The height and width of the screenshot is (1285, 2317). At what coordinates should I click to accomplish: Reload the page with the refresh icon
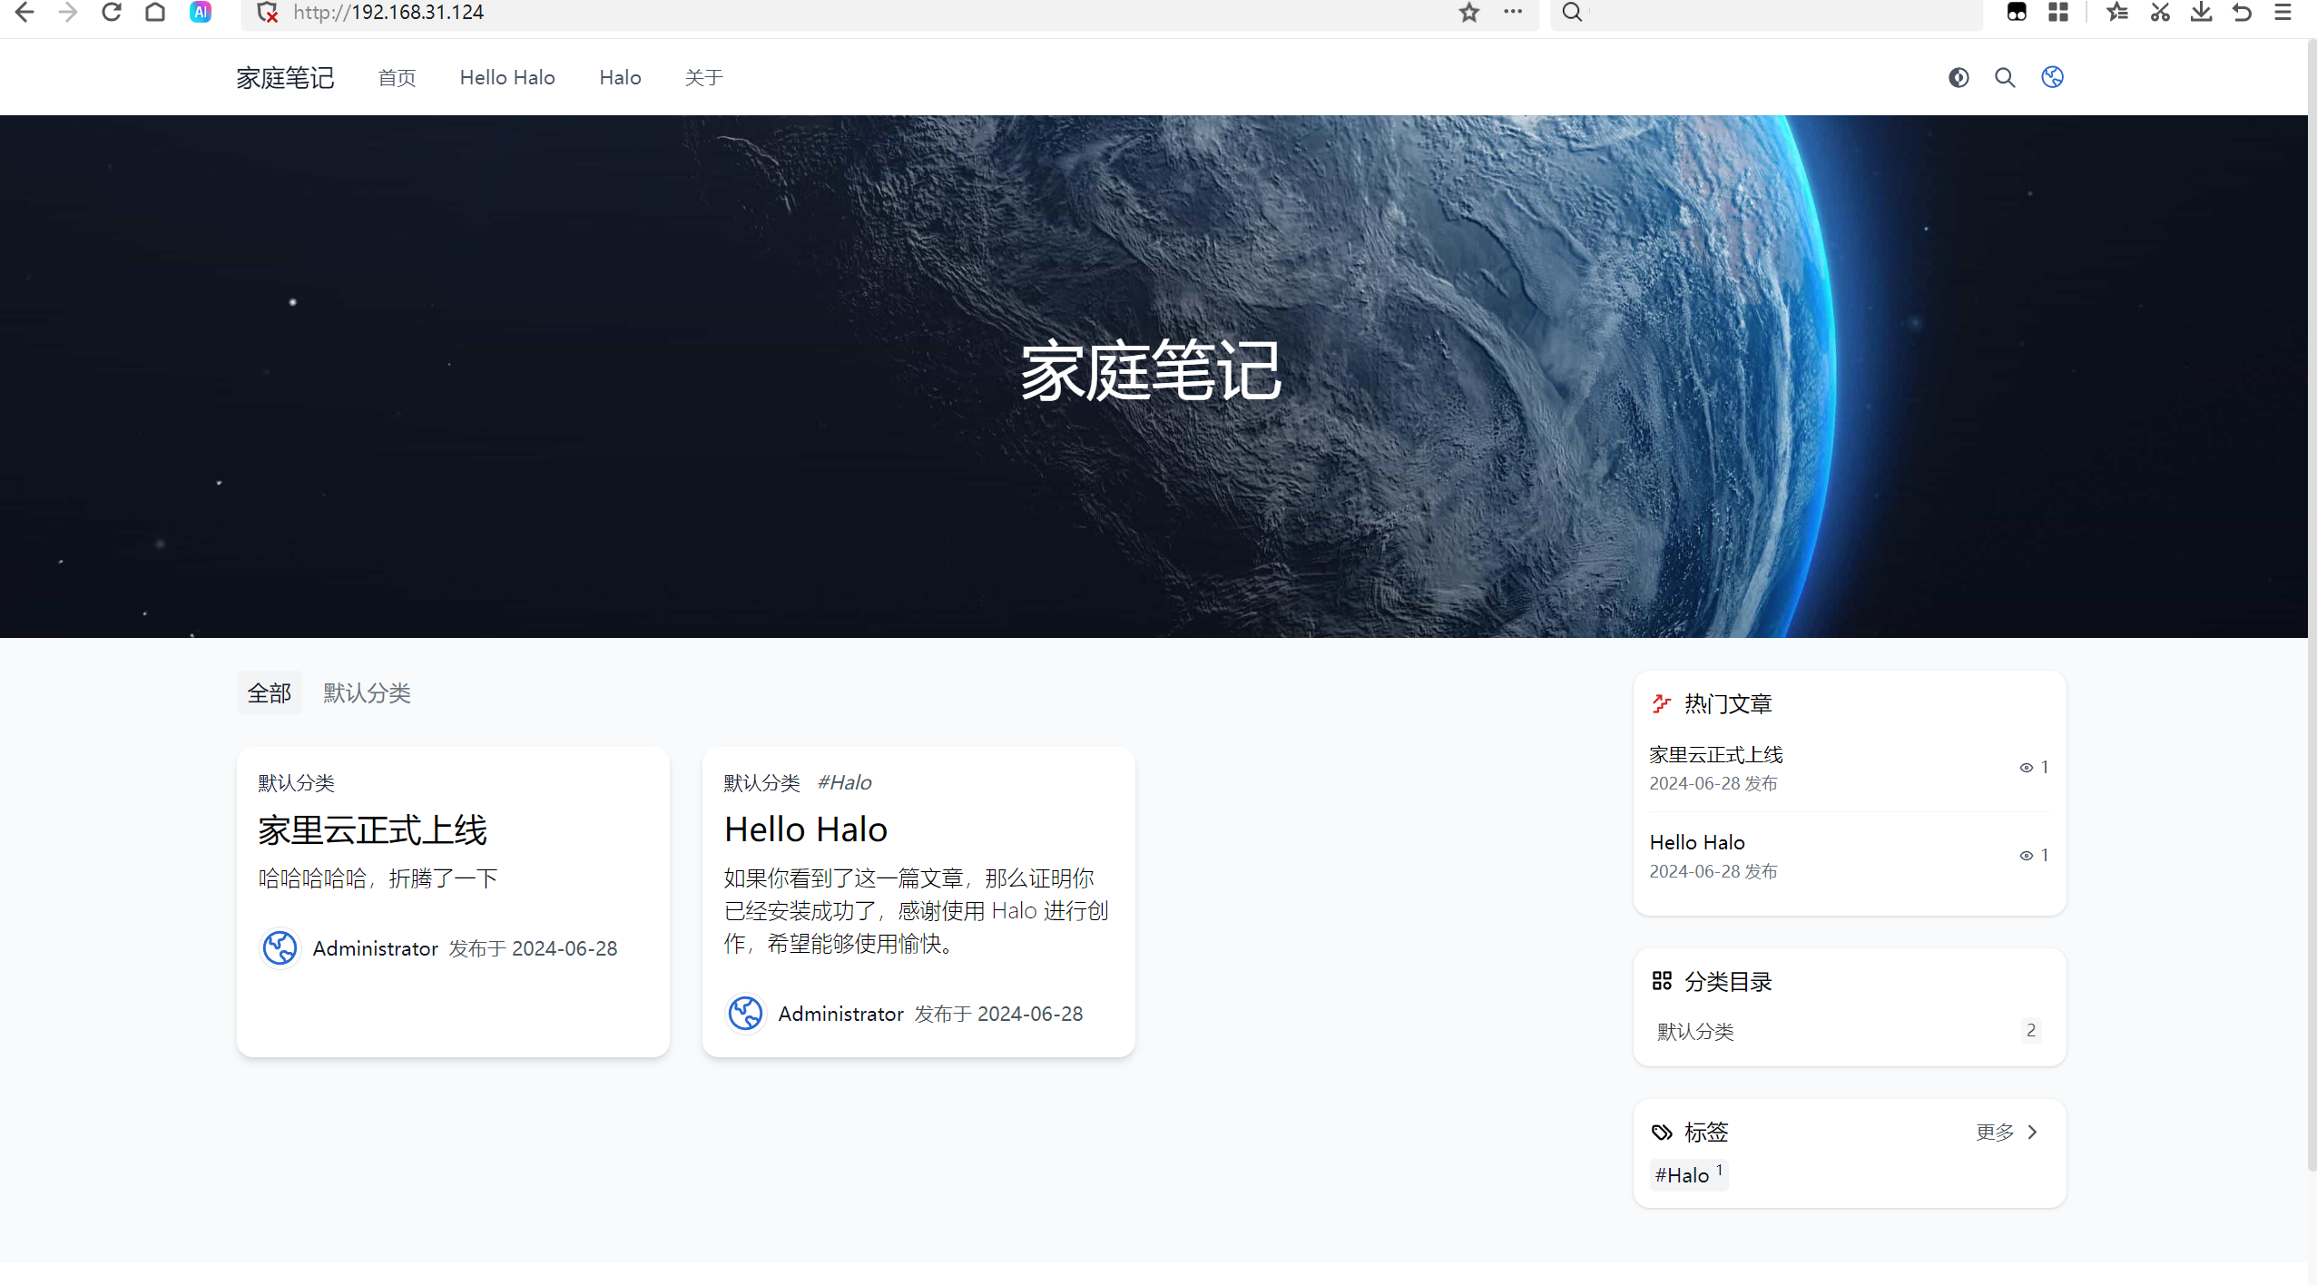(x=112, y=12)
